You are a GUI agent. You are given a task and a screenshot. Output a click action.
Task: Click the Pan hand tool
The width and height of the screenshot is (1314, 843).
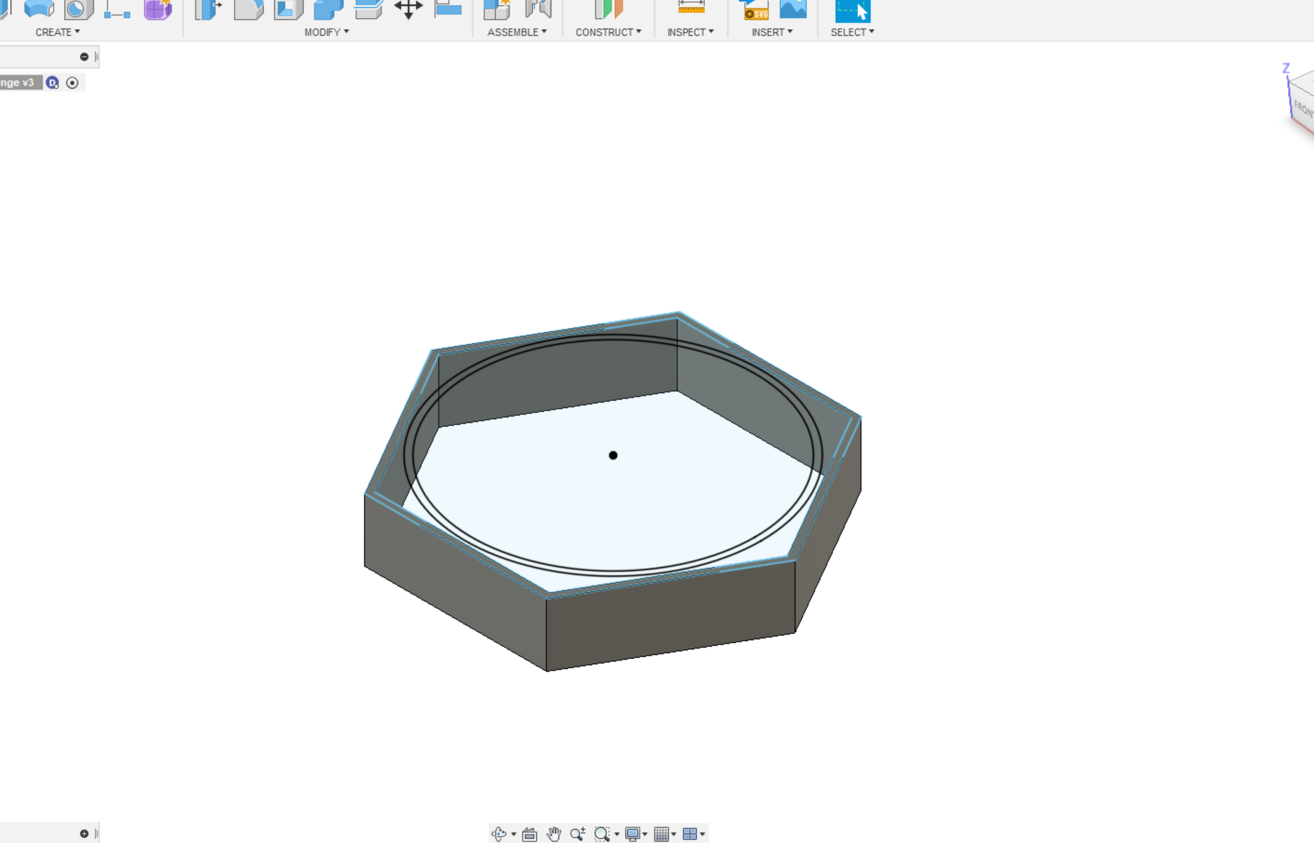pyautogui.click(x=554, y=834)
